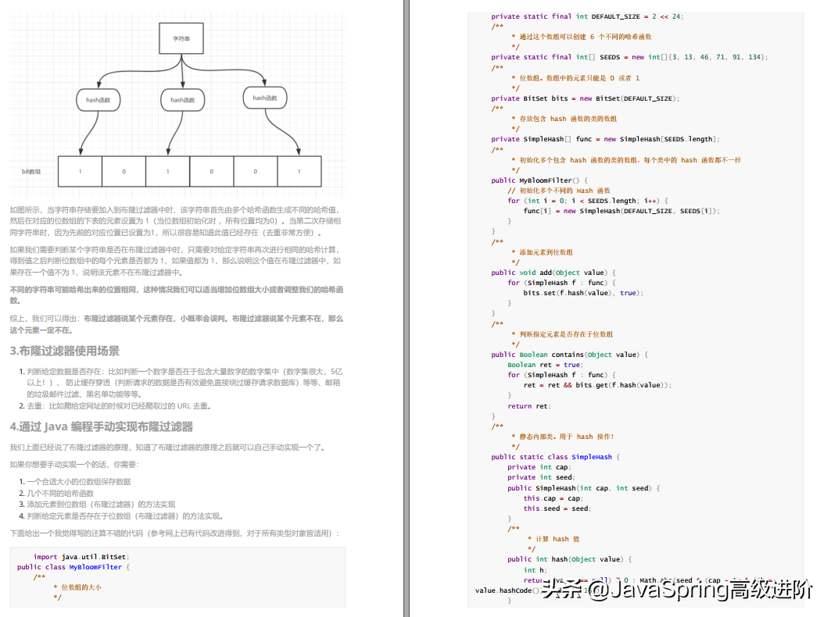831x617 pixels.
Task: Select the 字符串 node in the diagram
Action: (181, 37)
